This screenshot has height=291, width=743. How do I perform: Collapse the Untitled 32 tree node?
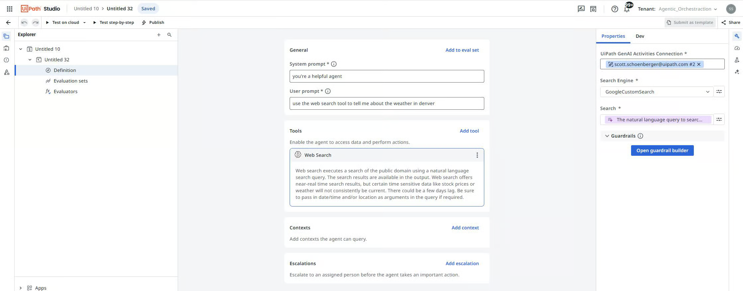[x=30, y=60]
